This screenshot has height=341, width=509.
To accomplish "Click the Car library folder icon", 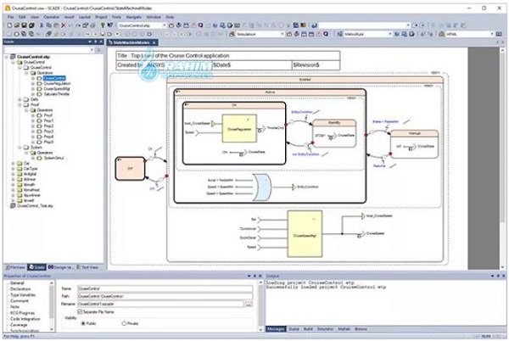I will pyautogui.click(x=20, y=163).
